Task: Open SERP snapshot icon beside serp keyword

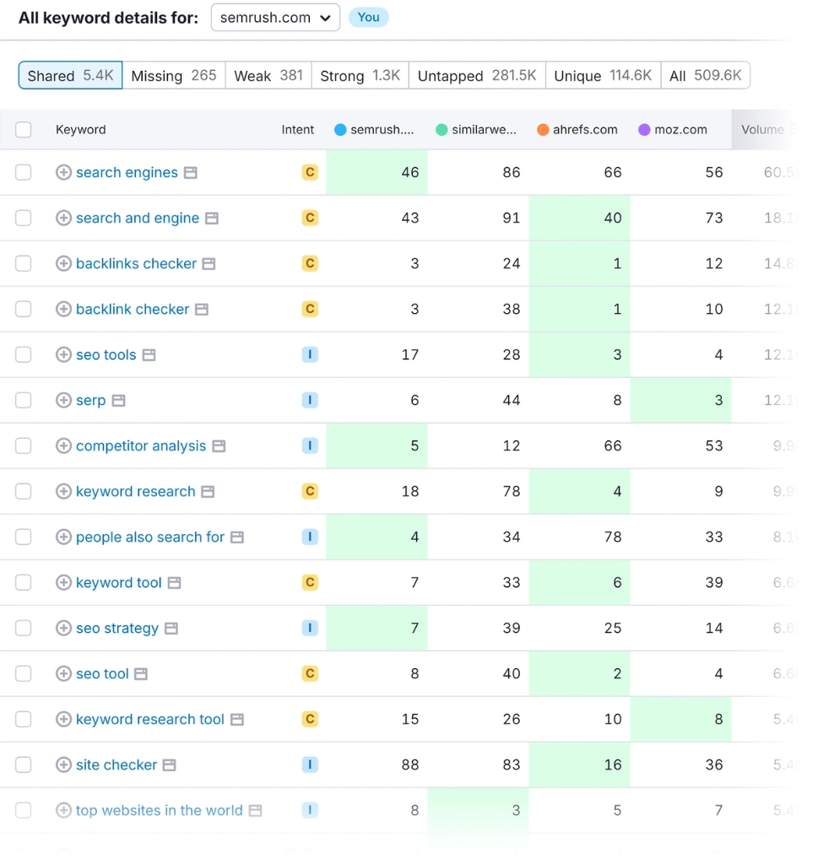Action: tap(118, 401)
